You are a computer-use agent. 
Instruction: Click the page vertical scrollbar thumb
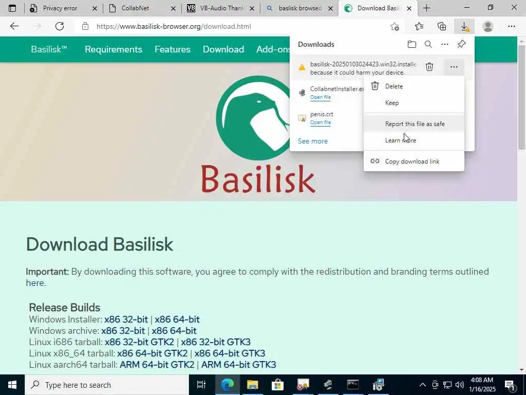521,97
